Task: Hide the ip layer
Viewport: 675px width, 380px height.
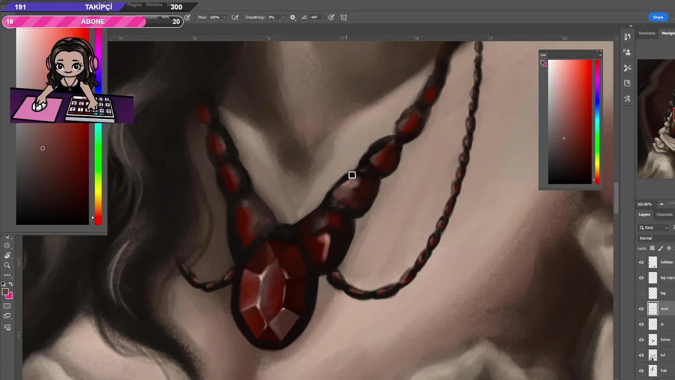Action: pos(641,324)
